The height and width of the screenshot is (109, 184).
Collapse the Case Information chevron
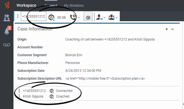click(x=173, y=29)
